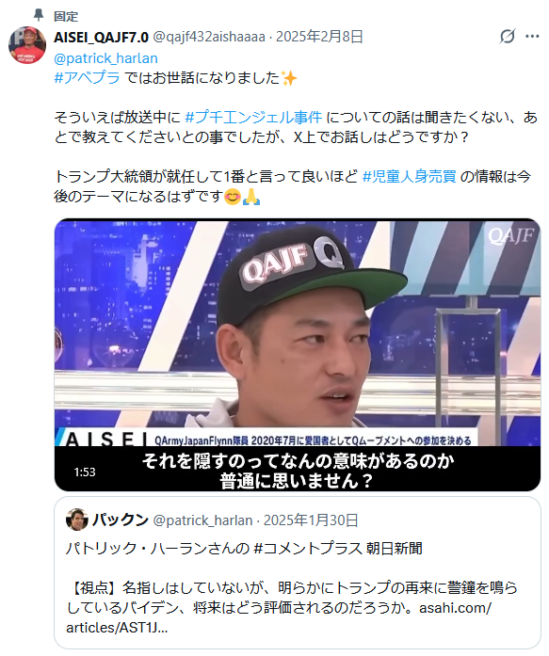Open the 2025年2月8日 post timestamp

319,37
